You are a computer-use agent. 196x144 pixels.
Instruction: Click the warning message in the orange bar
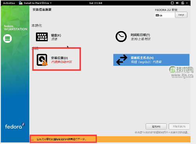click(x=61, y=139)
